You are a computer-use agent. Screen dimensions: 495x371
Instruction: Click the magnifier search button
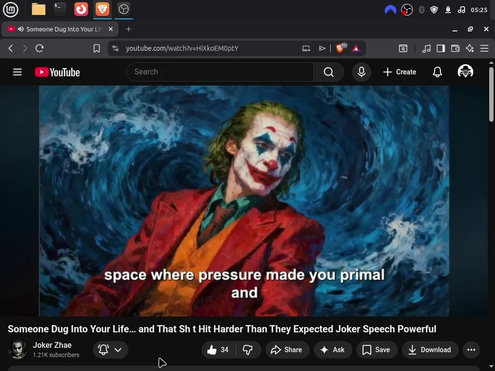[x=328, y=72]
